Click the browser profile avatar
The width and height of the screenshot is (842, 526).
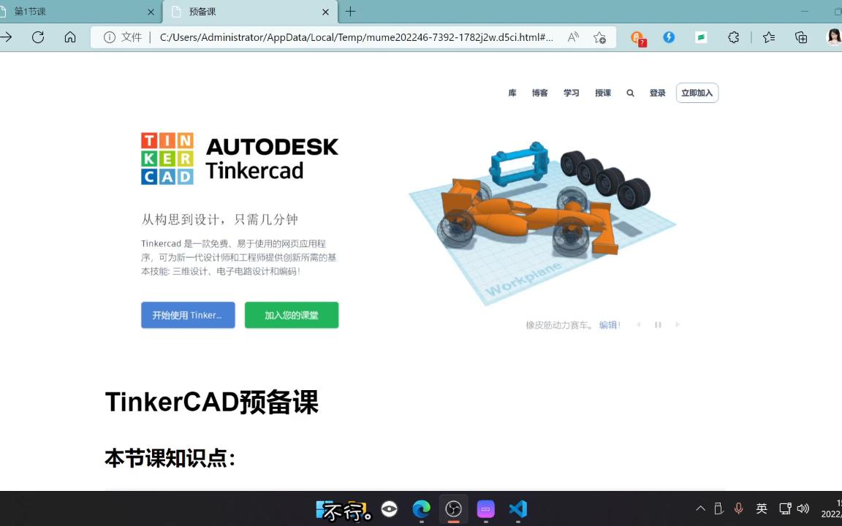(833, 37)
